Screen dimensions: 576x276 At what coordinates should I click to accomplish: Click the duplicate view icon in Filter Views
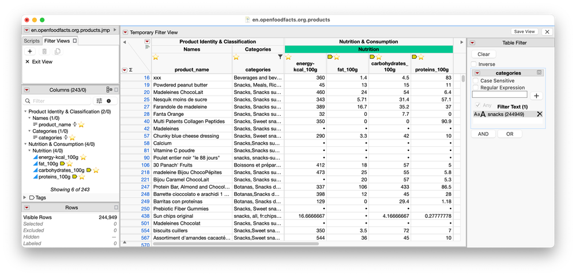coord(58,52)
